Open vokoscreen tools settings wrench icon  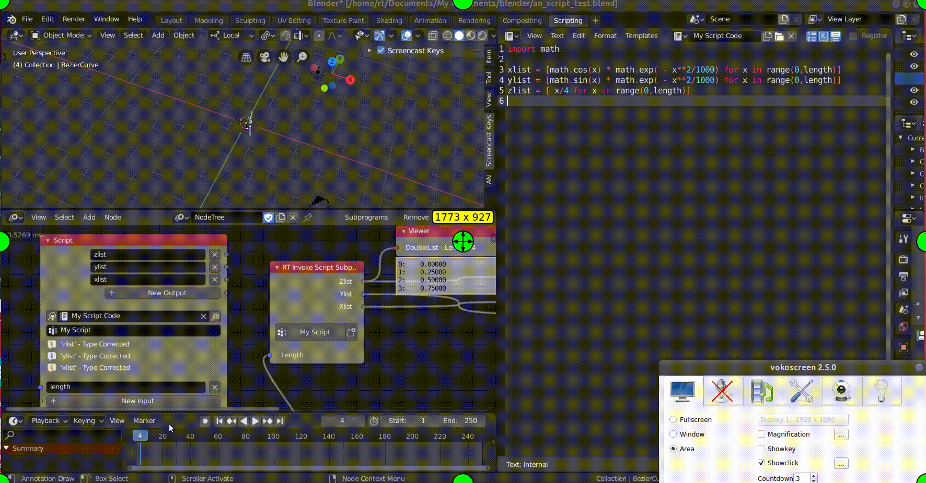point(802,391)
